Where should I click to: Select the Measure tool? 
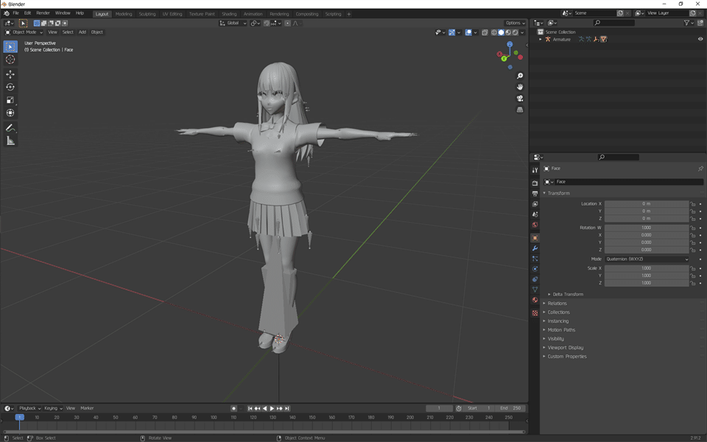click(10, 141)
